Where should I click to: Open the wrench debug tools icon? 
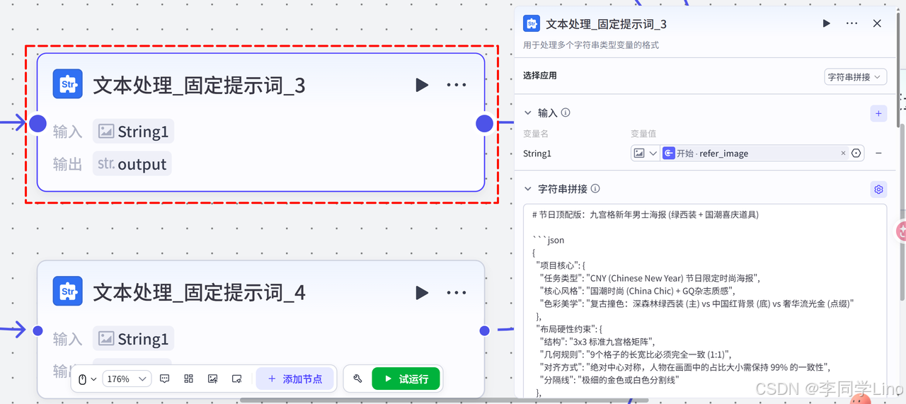pos(357,379)
